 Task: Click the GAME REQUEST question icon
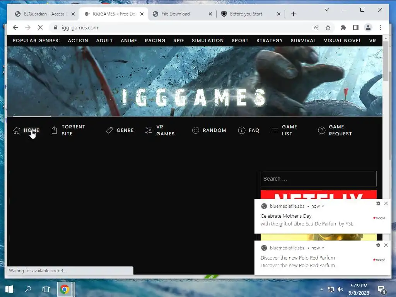click(321, 130)
